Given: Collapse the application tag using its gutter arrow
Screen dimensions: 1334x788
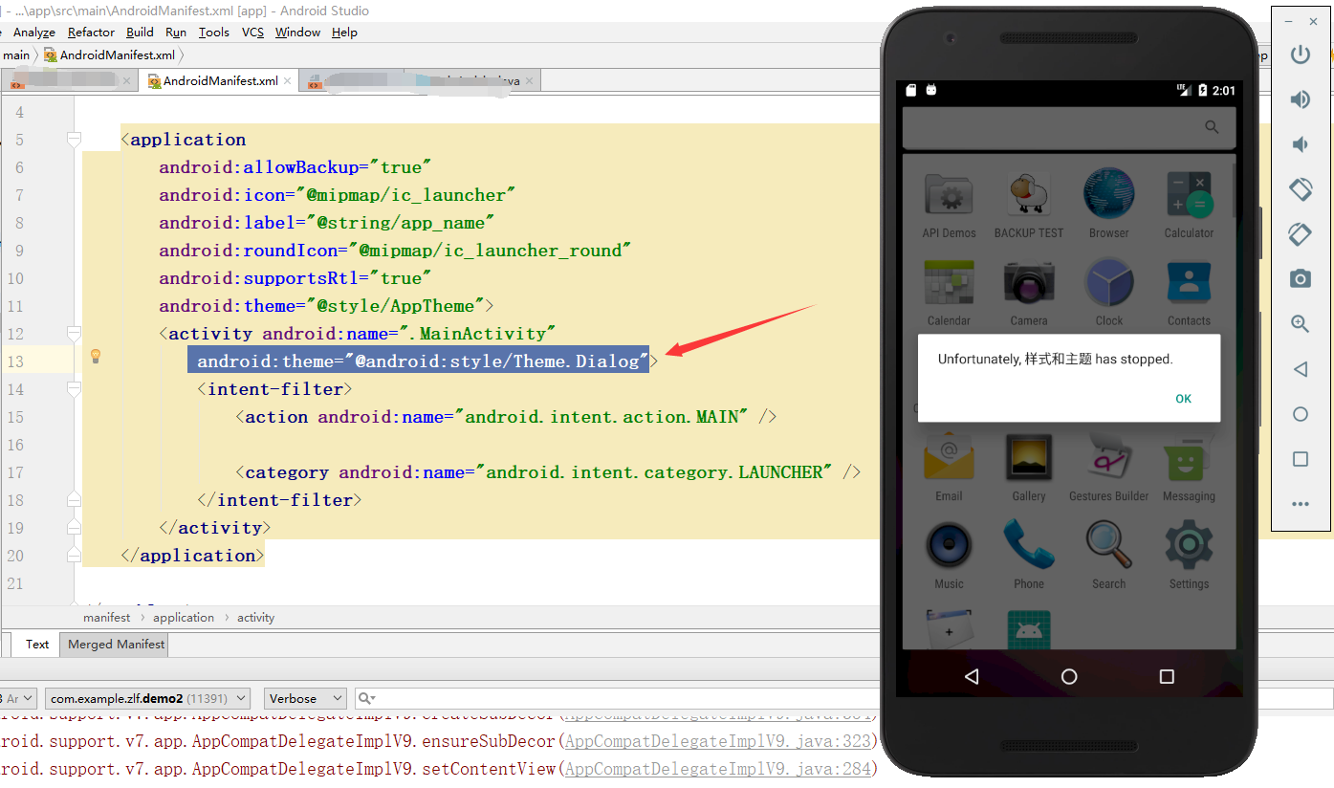Looking at the screenshot, I should click(75, 139).
